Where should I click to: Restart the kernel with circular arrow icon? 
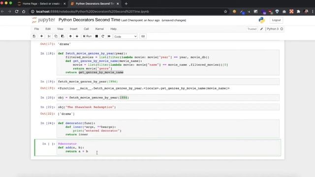[x=103, y=36]
